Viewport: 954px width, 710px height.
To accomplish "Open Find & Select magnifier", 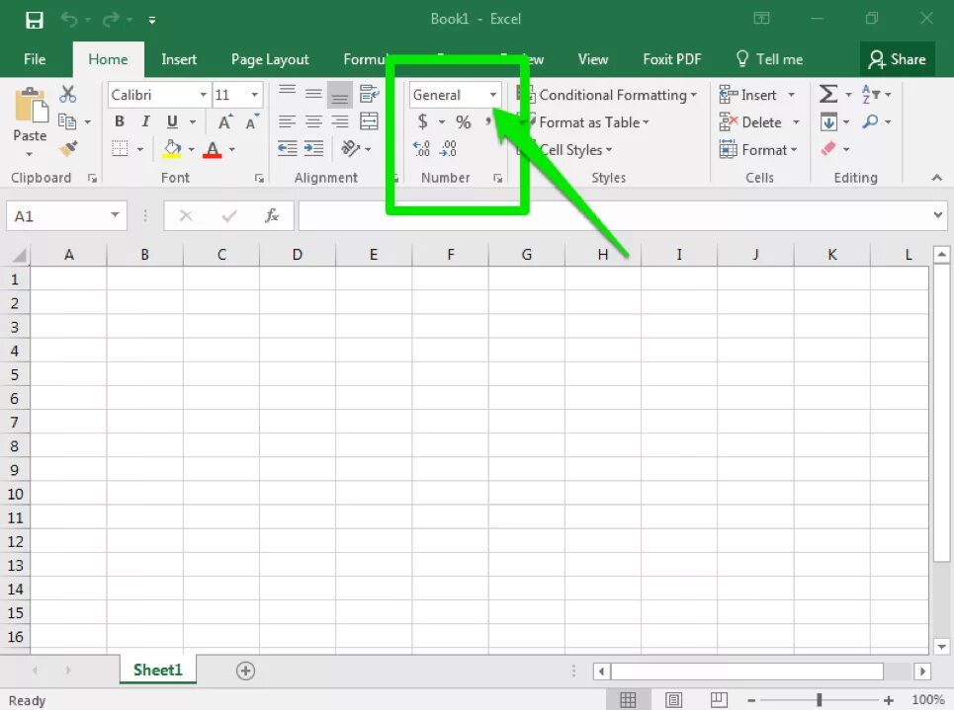I will coord(871,121).
